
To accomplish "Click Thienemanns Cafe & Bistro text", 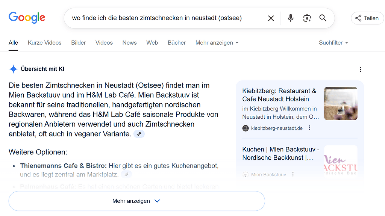I will pyautogui.click(x=63, y=166).
